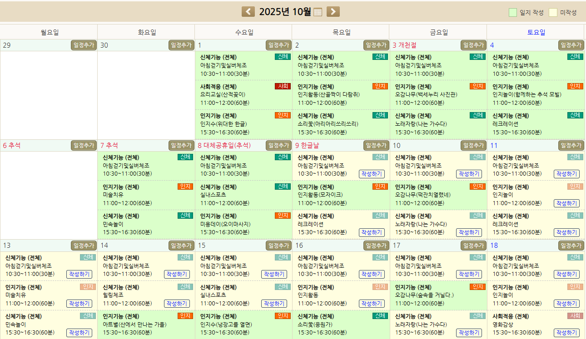This screenshot has width=586, height=339.
Task: Click the green 일지 작성 legend swatch
Action: 513,12
